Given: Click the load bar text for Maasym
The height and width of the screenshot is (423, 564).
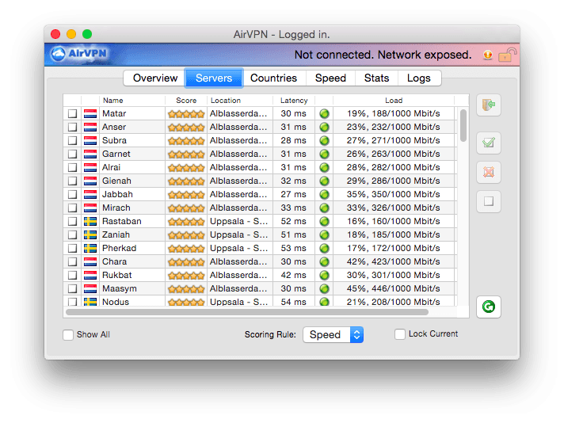Looking at the screenshot, I should (x=393, y=288).
